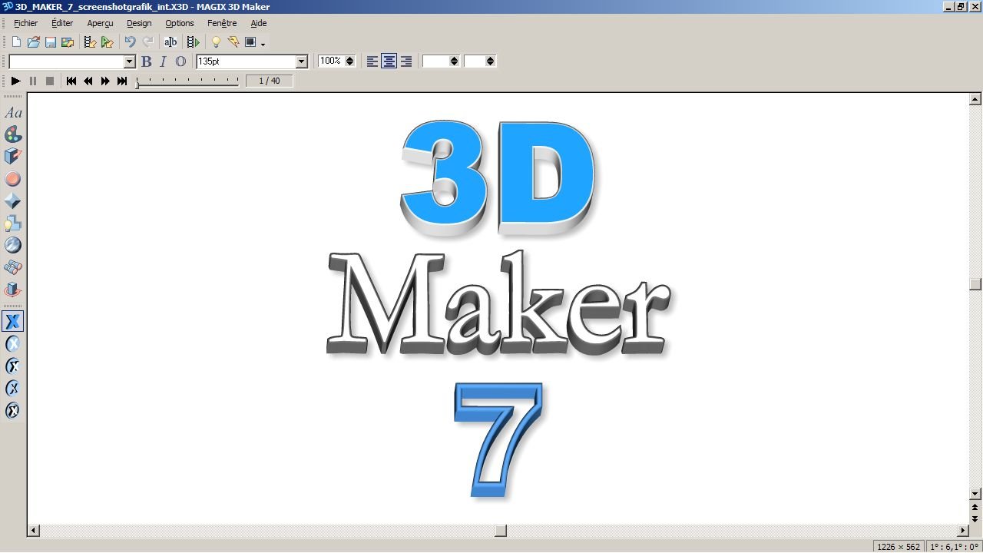Align text to the left

pos(372,61)
